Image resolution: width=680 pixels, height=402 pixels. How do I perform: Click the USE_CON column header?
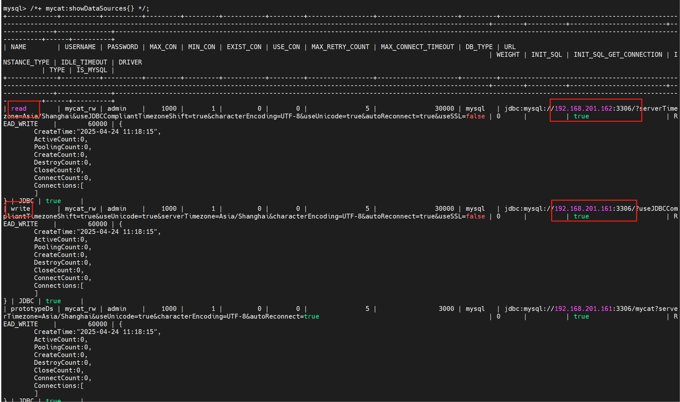click(x=287, y=47)
